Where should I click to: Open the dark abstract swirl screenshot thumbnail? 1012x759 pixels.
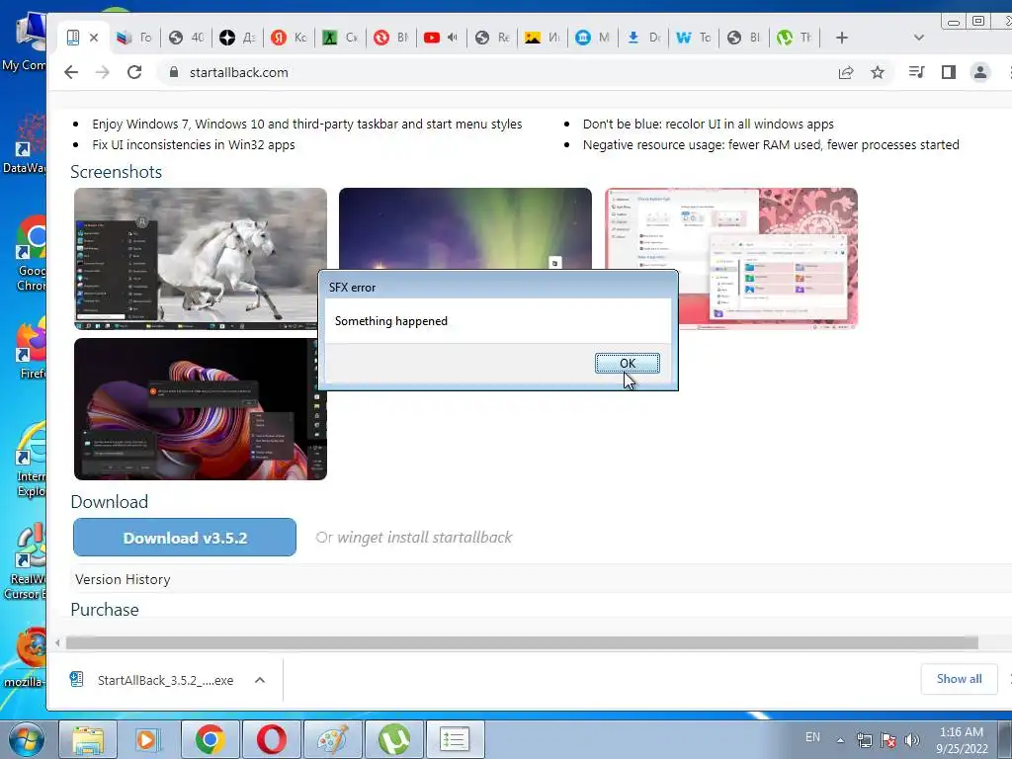click(x=201, y=409)
